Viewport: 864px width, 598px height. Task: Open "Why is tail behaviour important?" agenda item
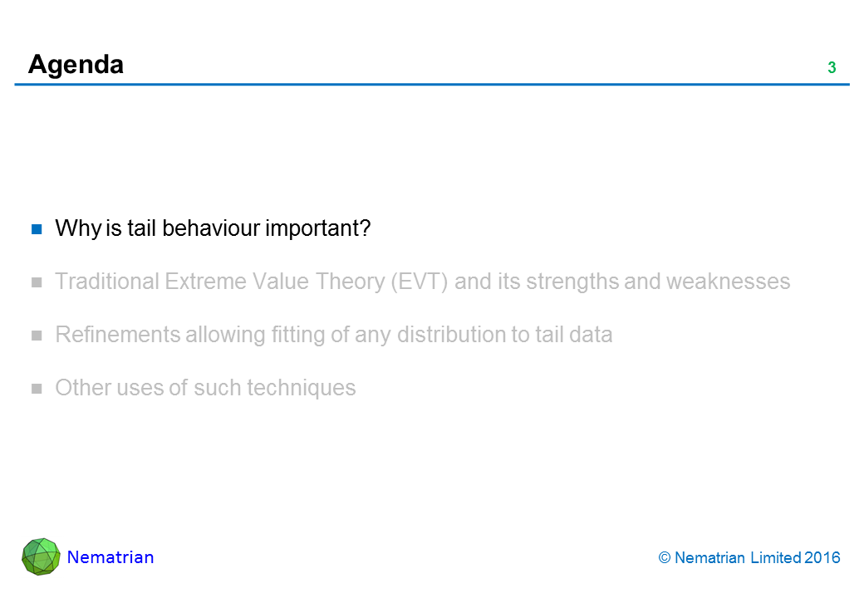pyautogui.click(x=213, y=228)
